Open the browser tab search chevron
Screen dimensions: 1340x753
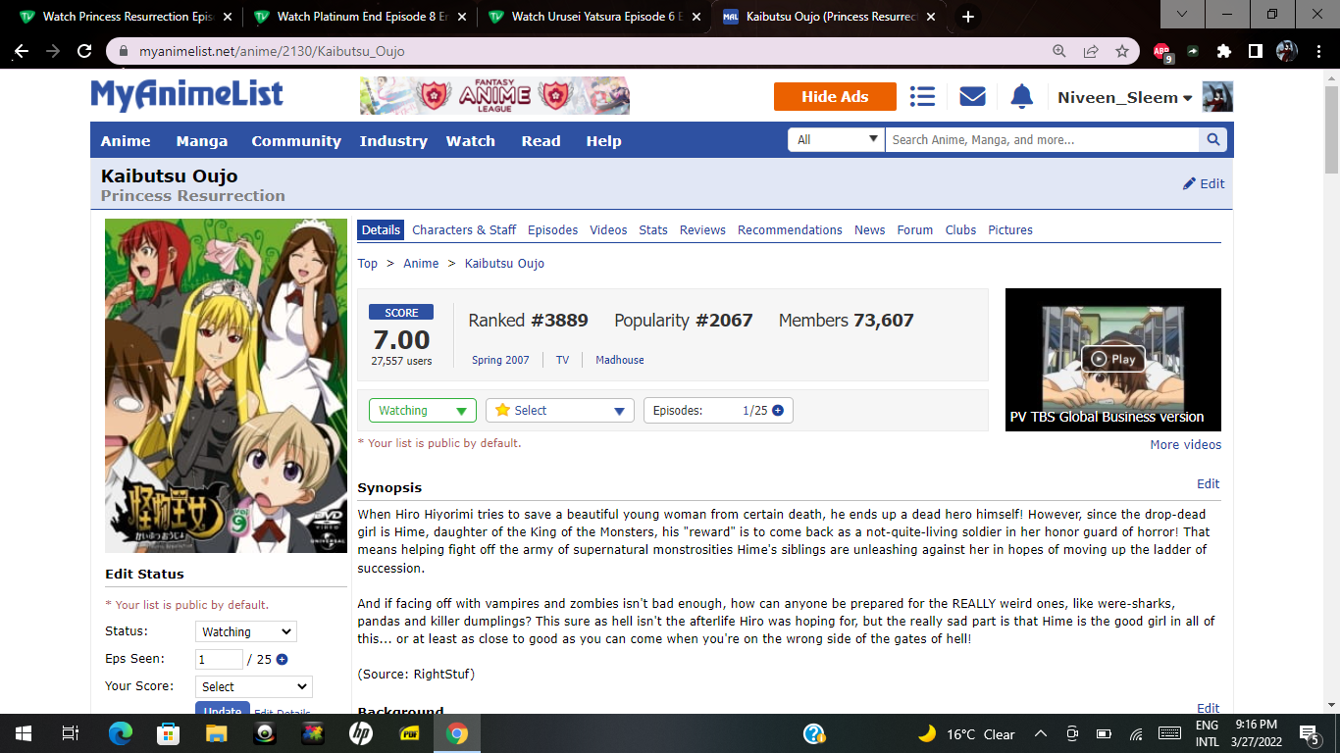[x=1182, y=15]
